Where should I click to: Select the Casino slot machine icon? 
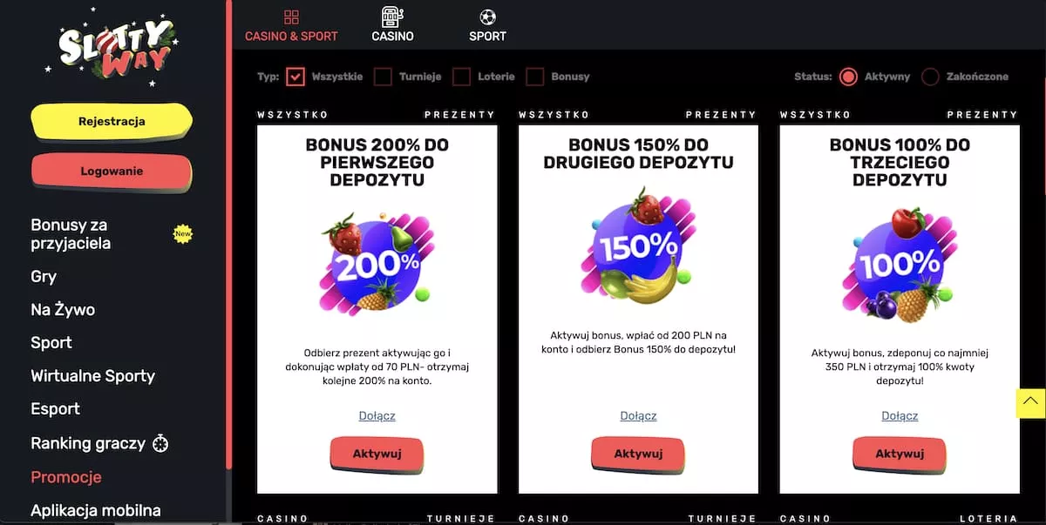[392, 17]
